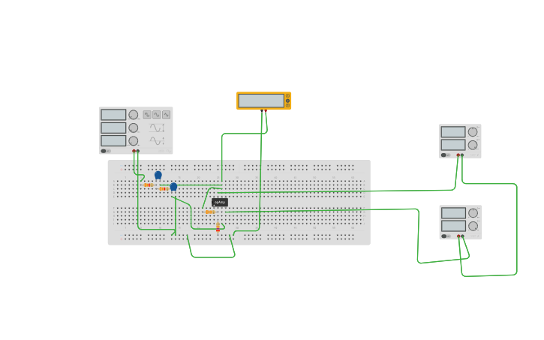Click the upper power supply voltage knob
Screen dimensions: 544x340
point(473,132)
